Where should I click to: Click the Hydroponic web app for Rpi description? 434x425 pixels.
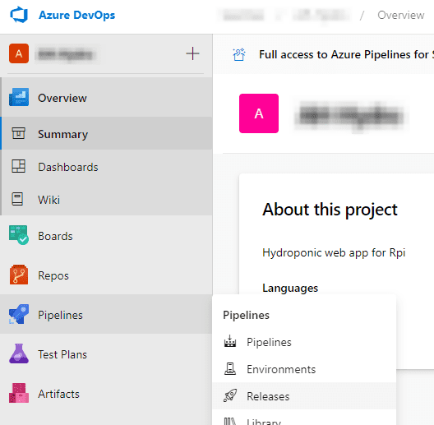334,253
